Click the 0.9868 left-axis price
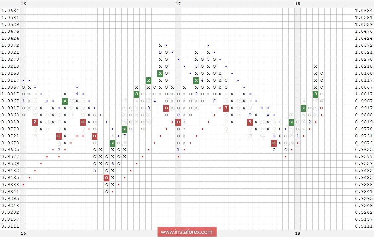The height and width of the screenshot is (237, 374). [x=10, y=115]
